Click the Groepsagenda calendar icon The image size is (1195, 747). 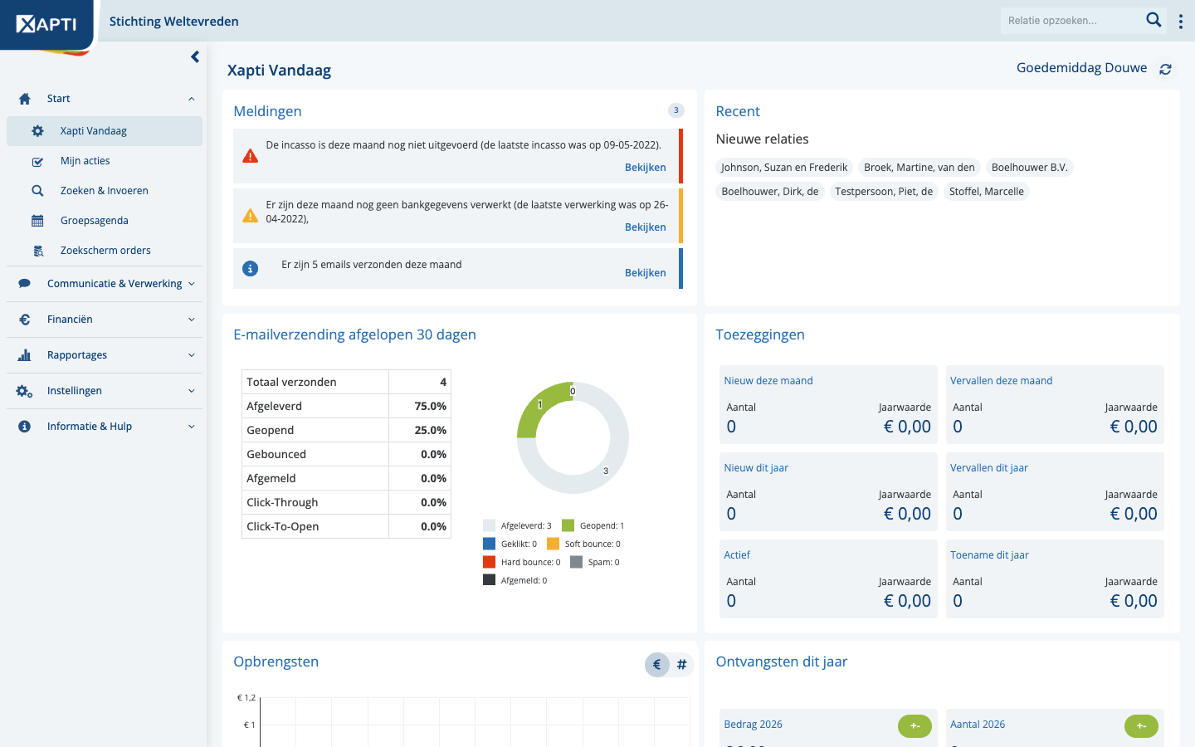(x=37, y=221)
